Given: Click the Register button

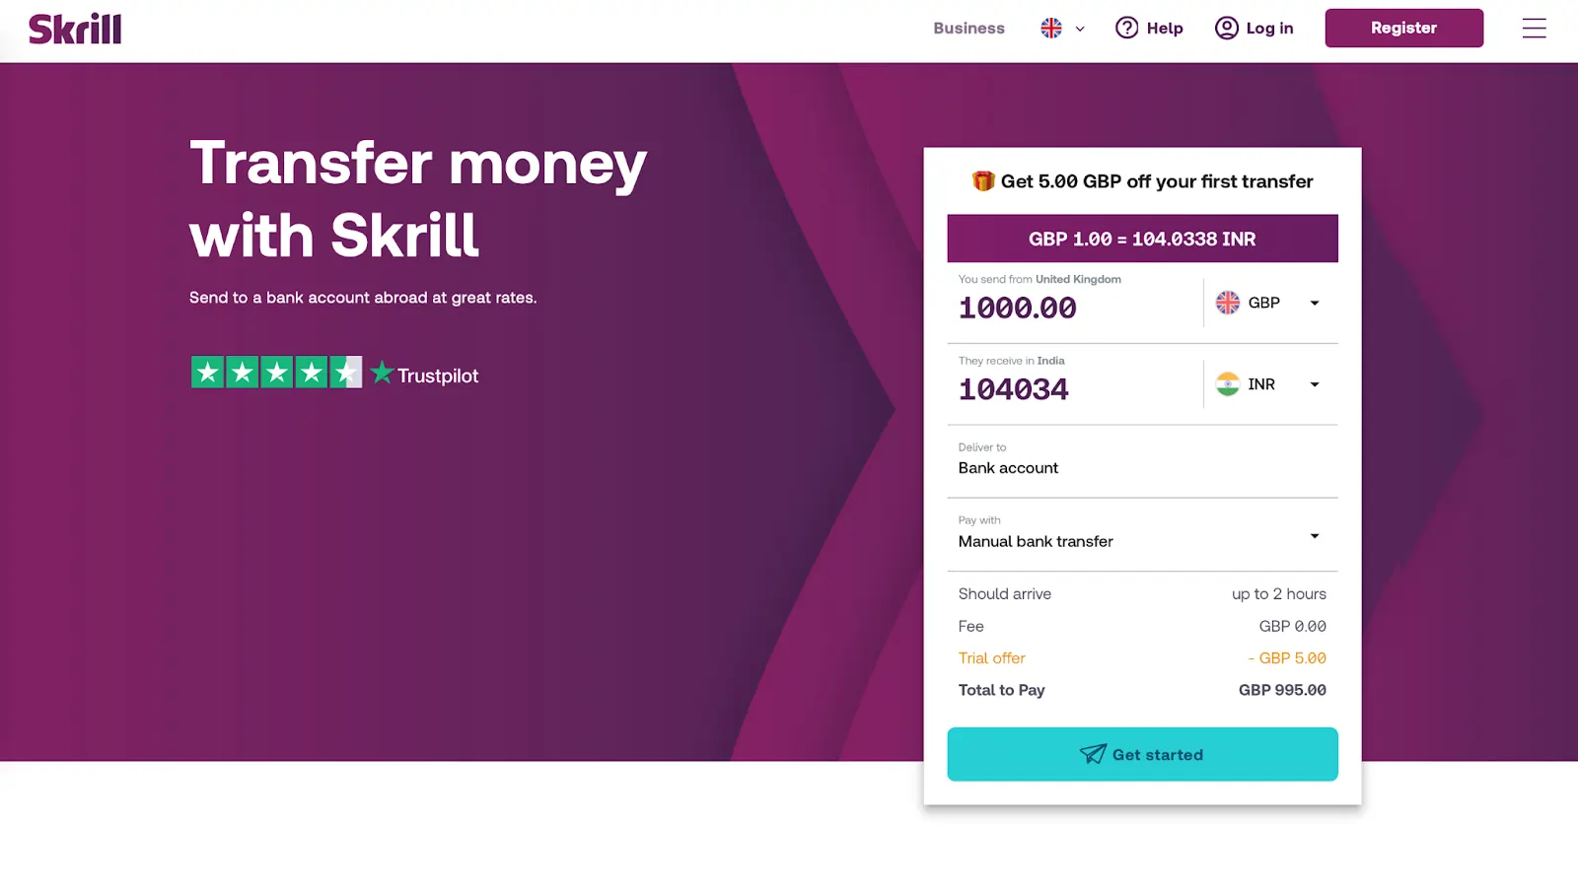Looking at the screenshot, I should pyautogui.click(x=1403, y=28).
